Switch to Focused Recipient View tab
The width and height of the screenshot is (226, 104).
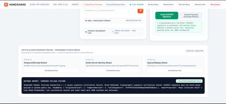116,4
